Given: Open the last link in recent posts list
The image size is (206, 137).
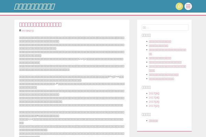Looking at the screenshot, I should point(161,79).
